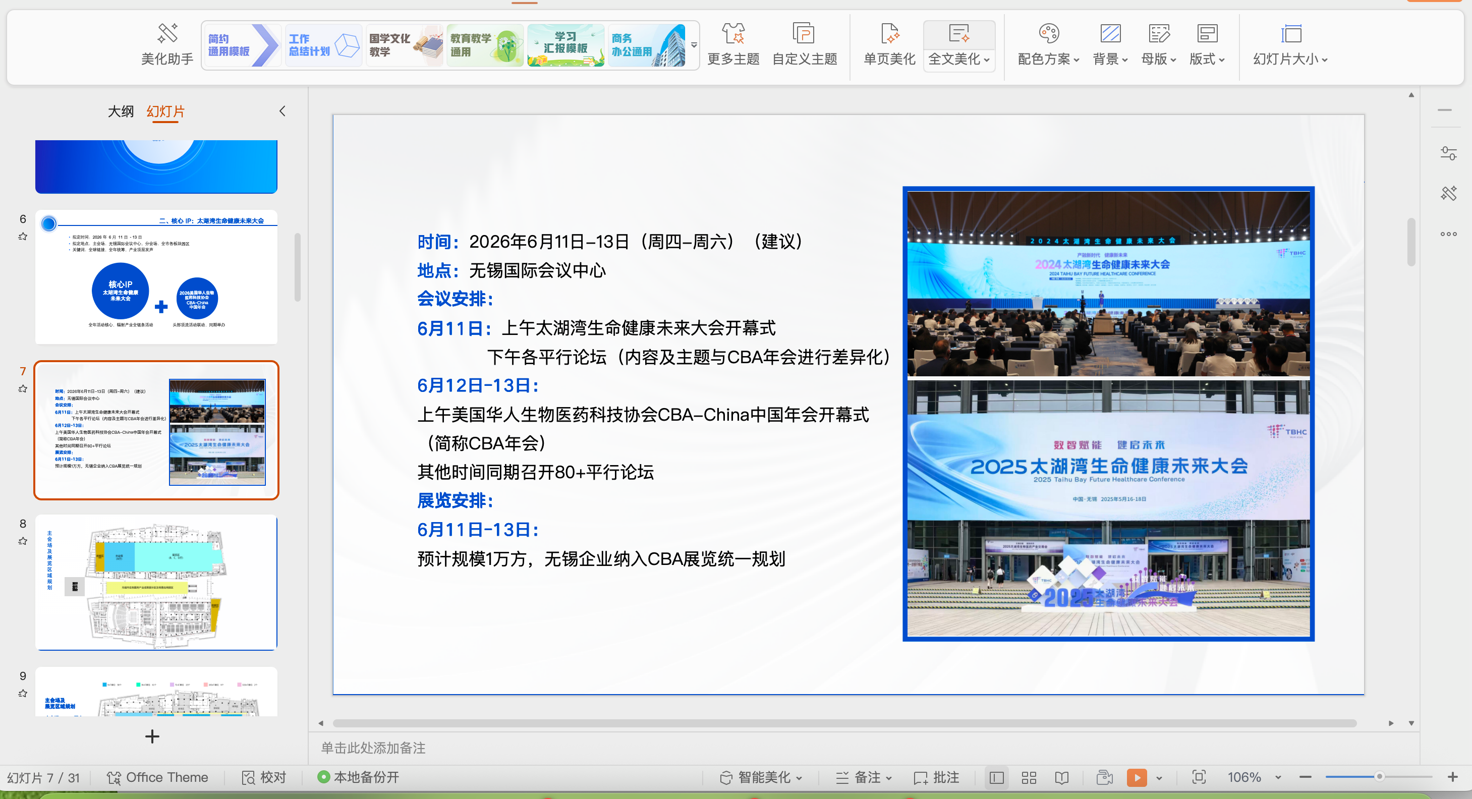Star slide 7 in thumbnail panel
1472x799 pixels.
(x=23, y=388)
